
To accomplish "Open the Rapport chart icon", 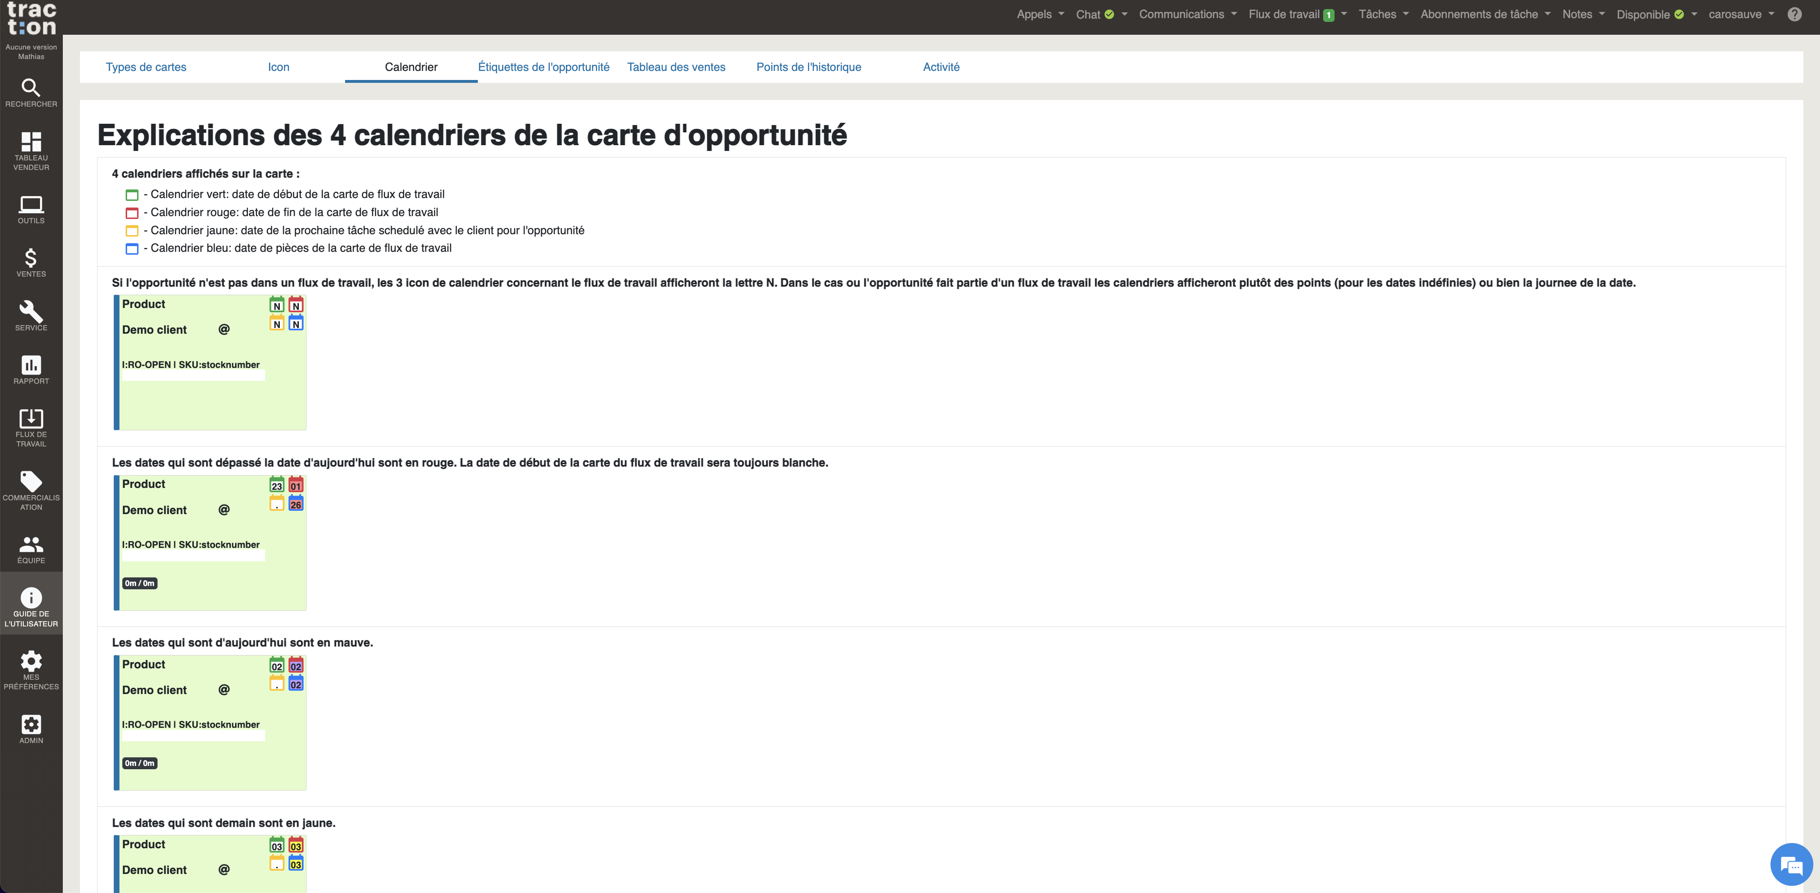I will point(31,369).
